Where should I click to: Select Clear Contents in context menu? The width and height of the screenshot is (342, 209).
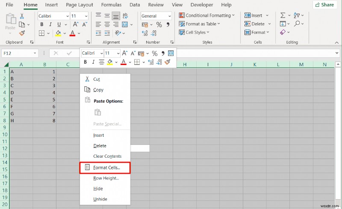pos(105,156)
